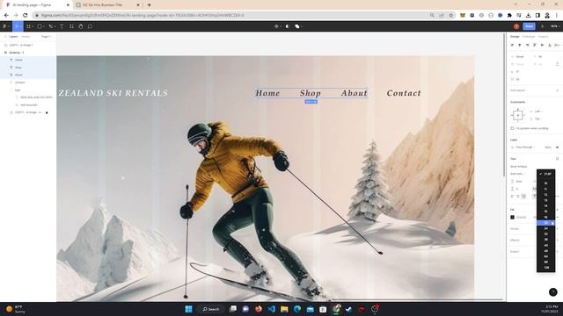Open horizontal constraint Left dropdown
Viewport: 563px width, 316px height.
click(537, 111)
